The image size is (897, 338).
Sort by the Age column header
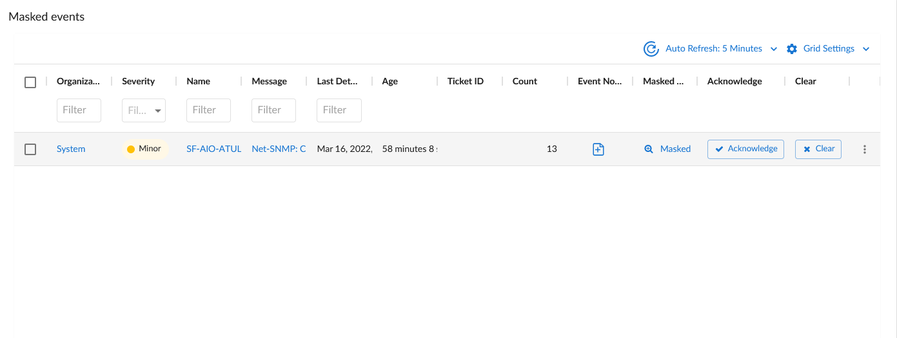[x=389, y=81]
